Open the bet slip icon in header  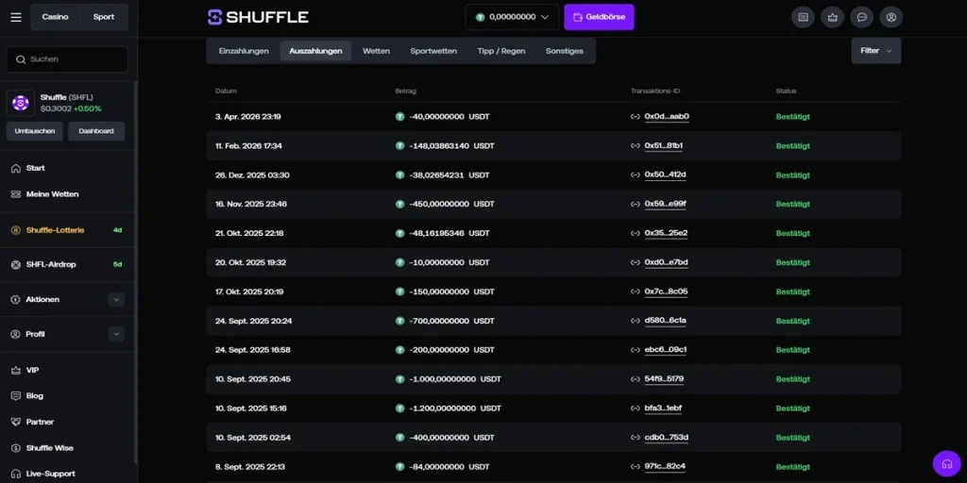tap(803, 17)
